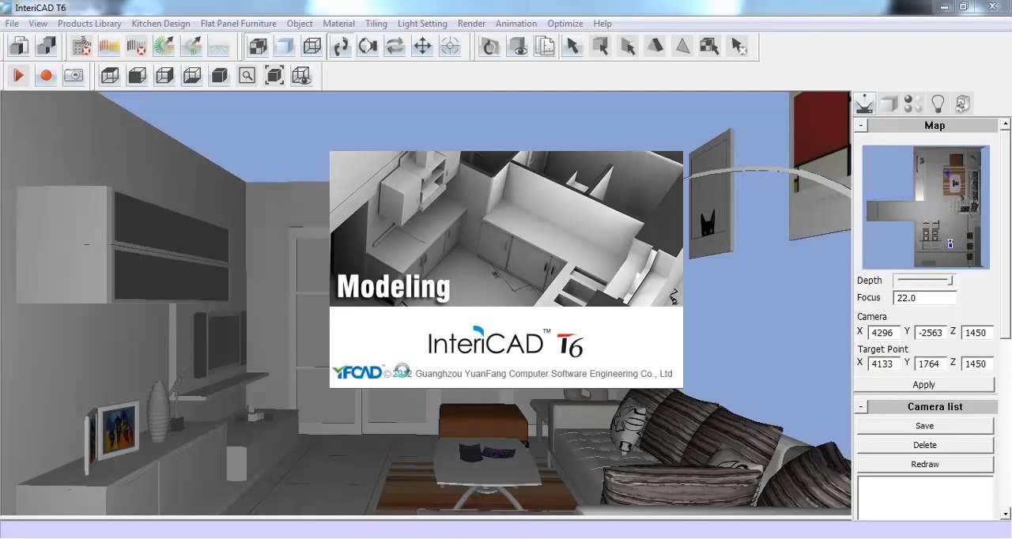This screenshot has width=1012, height=539.
Task: Open the joystick camera panel tab
Action: 864,104
